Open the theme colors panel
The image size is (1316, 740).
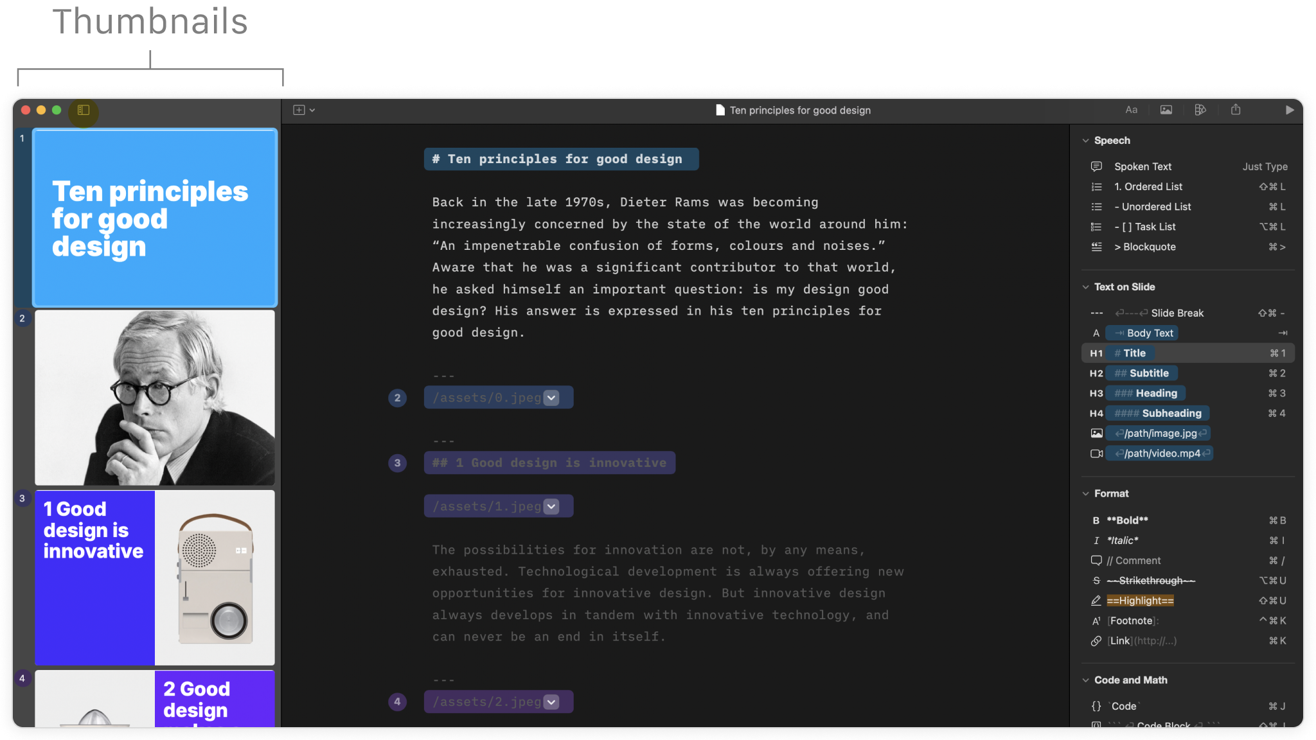coord(1201,110)
